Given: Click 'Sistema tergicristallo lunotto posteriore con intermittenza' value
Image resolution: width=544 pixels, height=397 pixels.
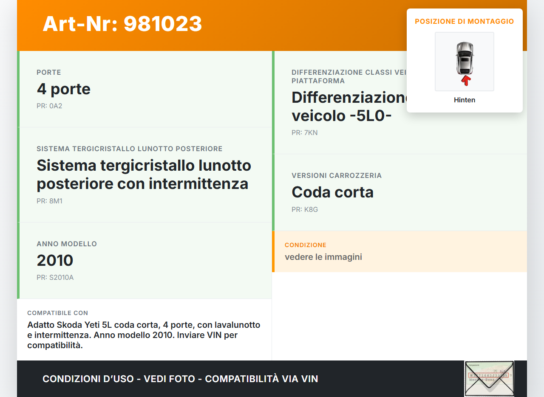Looking at the screenshot, I should point(144,174).
